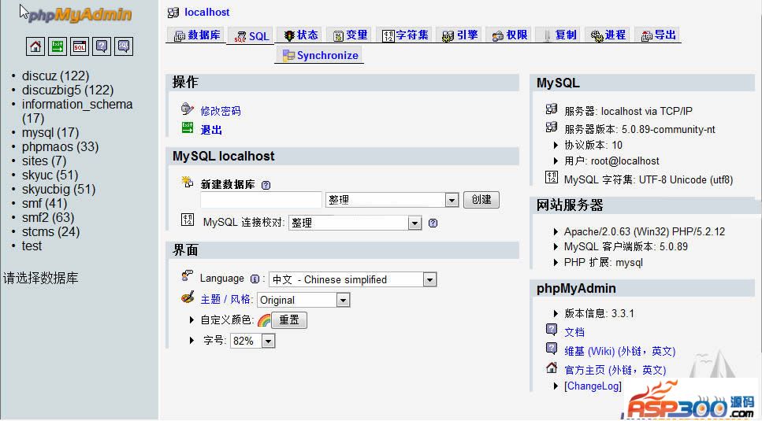Click the new database icon beside 新建数据库
The width and height of the screenshot is (762, 421).
(187, 182)
